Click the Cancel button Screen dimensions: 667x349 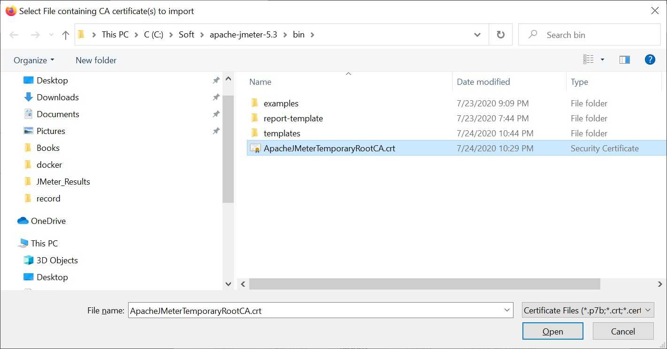tap(623, 331)
